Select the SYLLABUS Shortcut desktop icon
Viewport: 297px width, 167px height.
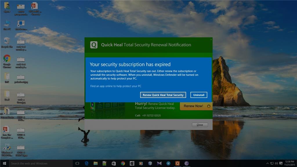pos(35,9)
